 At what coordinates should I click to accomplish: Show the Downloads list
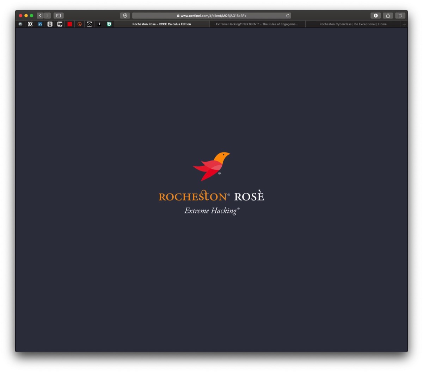tap(376, 15)
